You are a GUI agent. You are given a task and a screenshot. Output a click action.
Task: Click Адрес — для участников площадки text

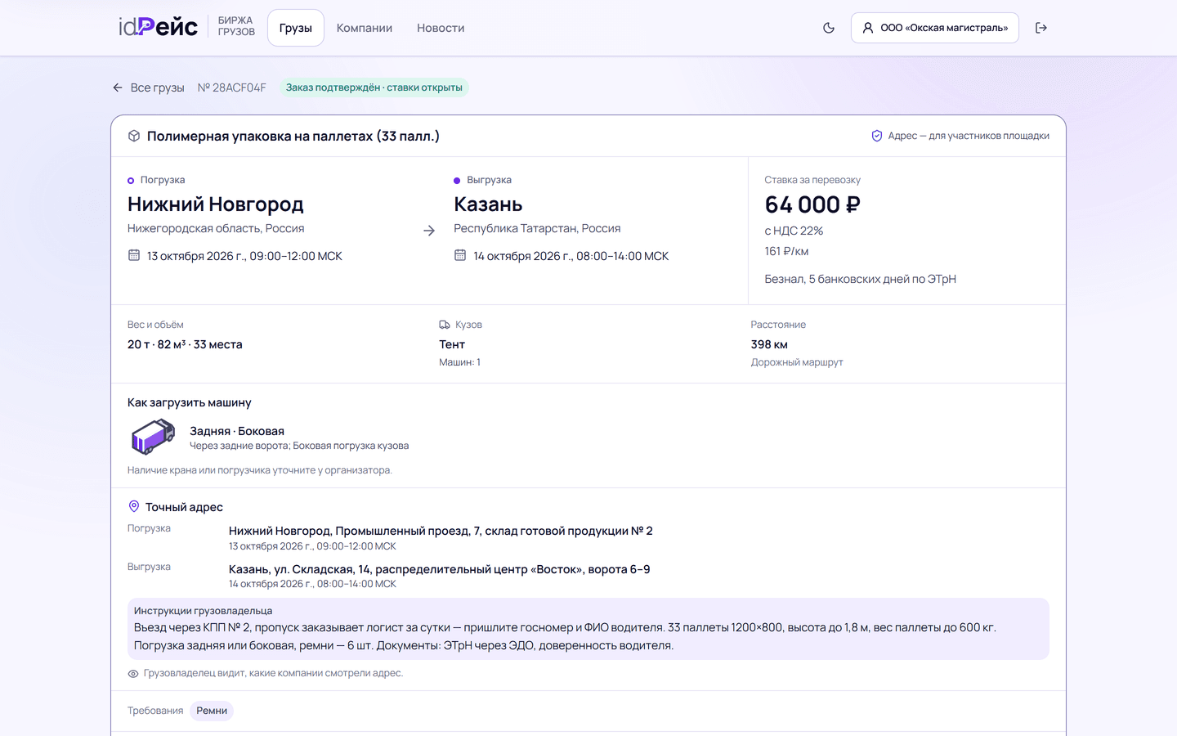(969, 136)
